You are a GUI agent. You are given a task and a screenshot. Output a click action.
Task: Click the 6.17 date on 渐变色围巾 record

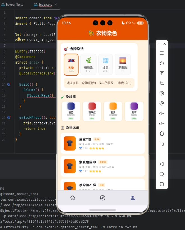[x=85, y=171]
